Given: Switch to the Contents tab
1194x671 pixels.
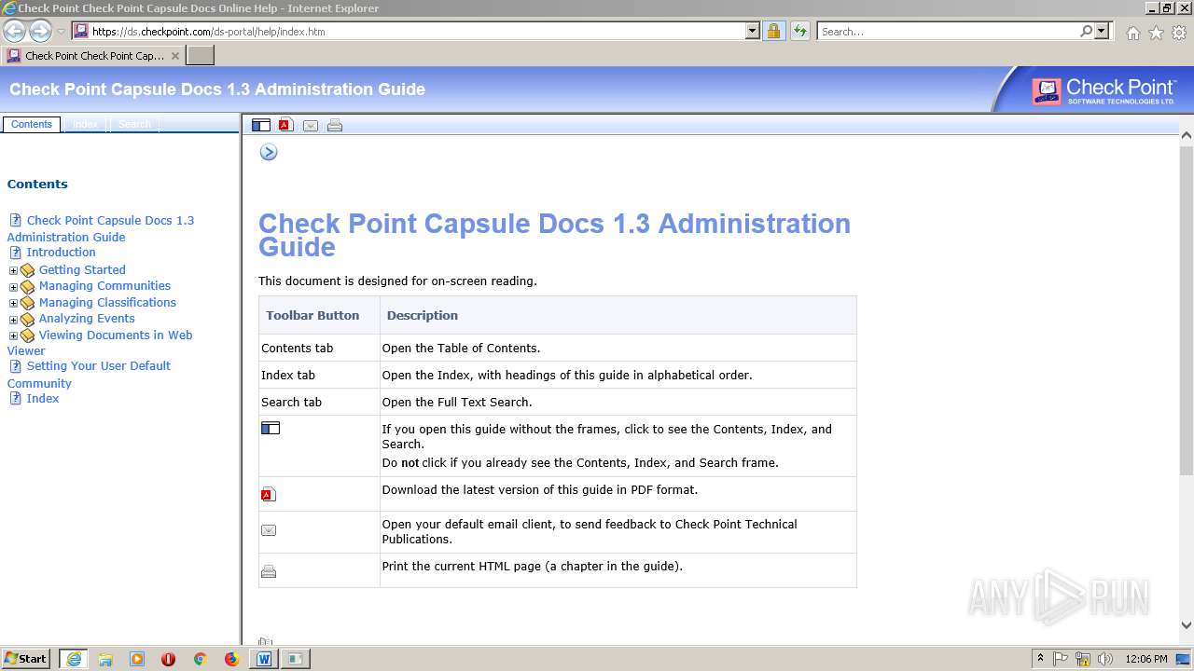Looking at the screenshot, I should click(32, 124).
